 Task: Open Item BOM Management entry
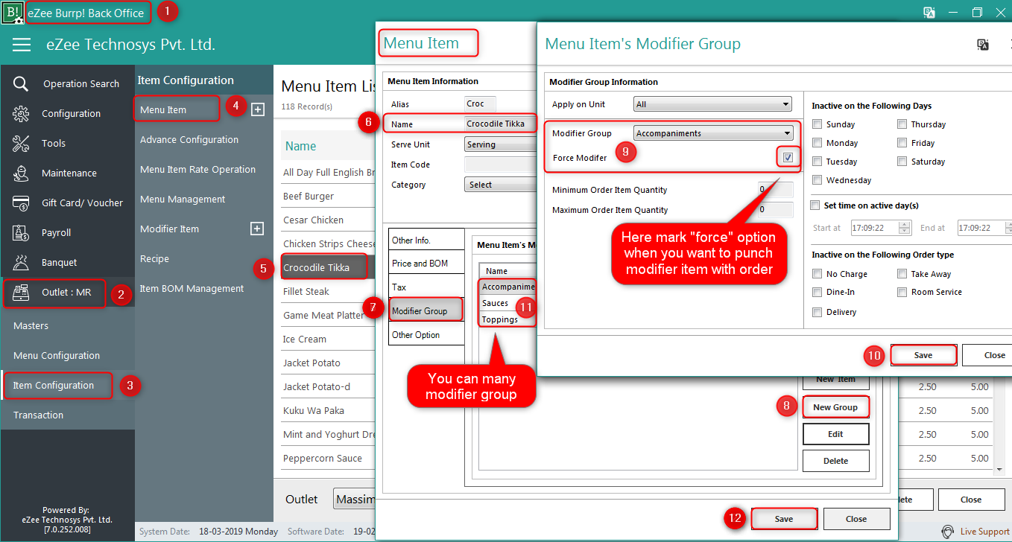click(x=192, y=288)
